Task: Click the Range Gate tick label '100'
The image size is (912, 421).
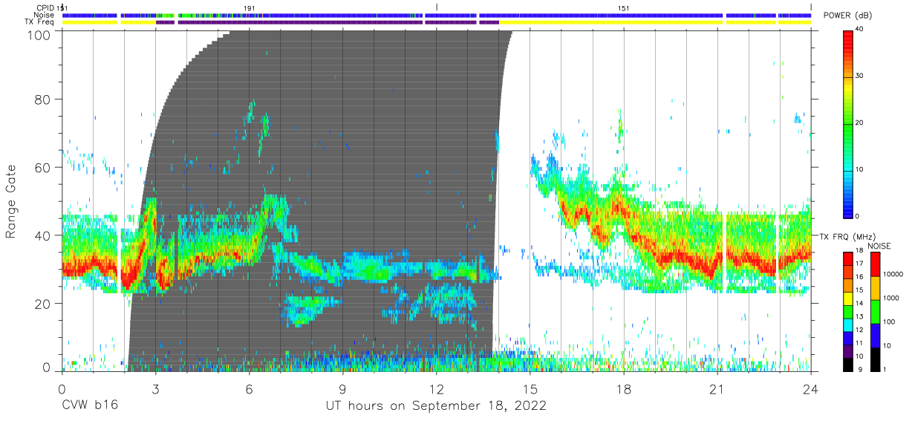Action: click(x=38, y=35)
